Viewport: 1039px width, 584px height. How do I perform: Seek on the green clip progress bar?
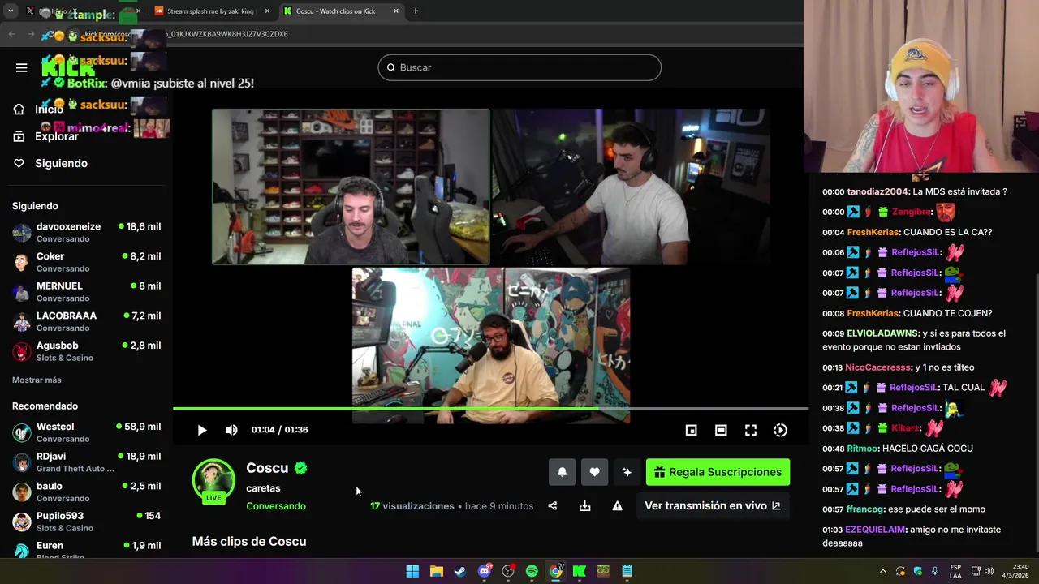click(x=490, y=409)
